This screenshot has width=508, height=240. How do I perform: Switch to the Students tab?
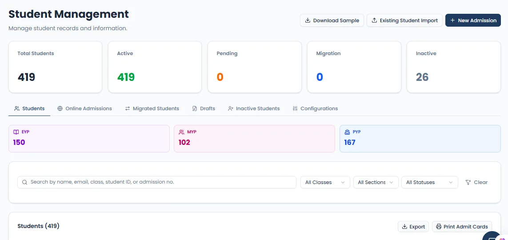click(x=29, y=108)
